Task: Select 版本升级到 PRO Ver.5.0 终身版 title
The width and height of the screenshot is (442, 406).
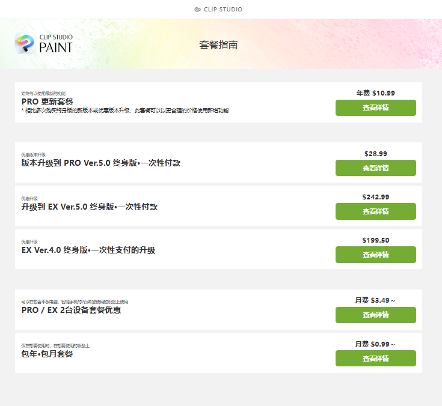Action: coord(101,163)
